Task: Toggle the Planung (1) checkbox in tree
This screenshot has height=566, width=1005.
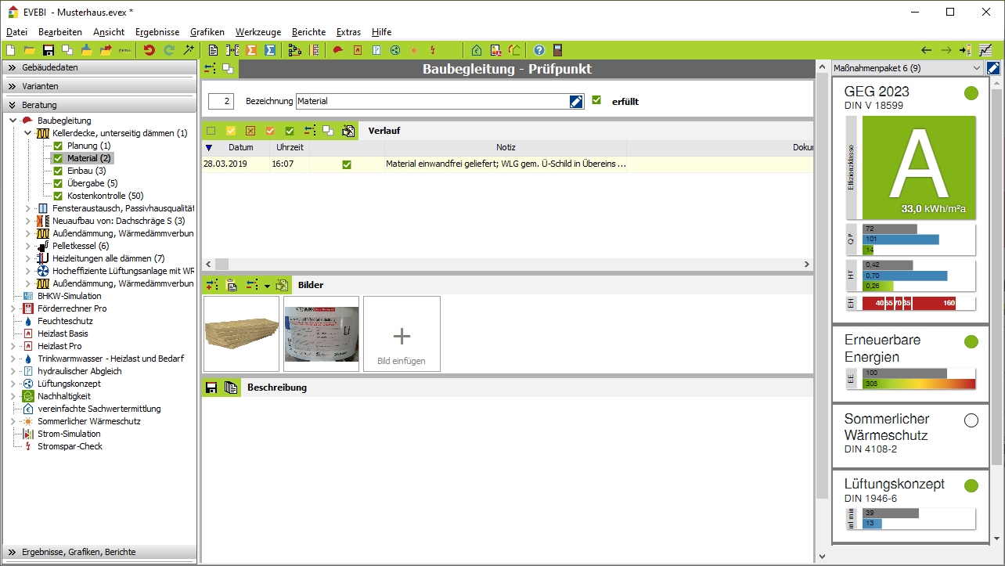Action: coord(58,146)
